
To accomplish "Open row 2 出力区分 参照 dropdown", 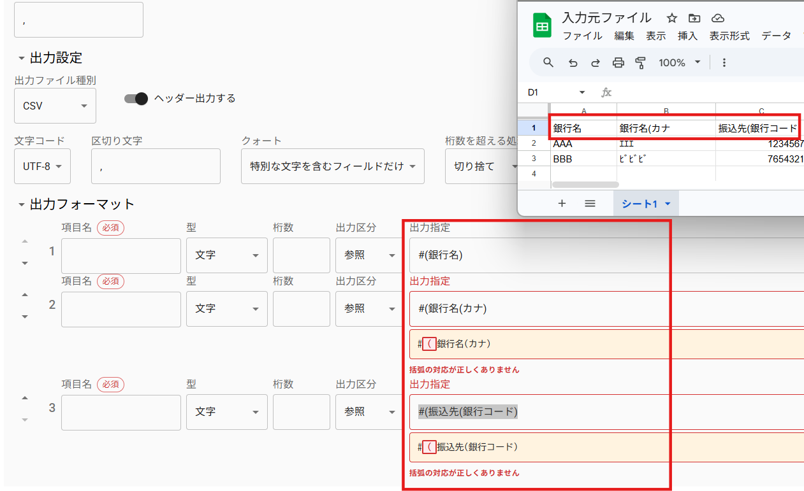I will (x=370, y=309).
